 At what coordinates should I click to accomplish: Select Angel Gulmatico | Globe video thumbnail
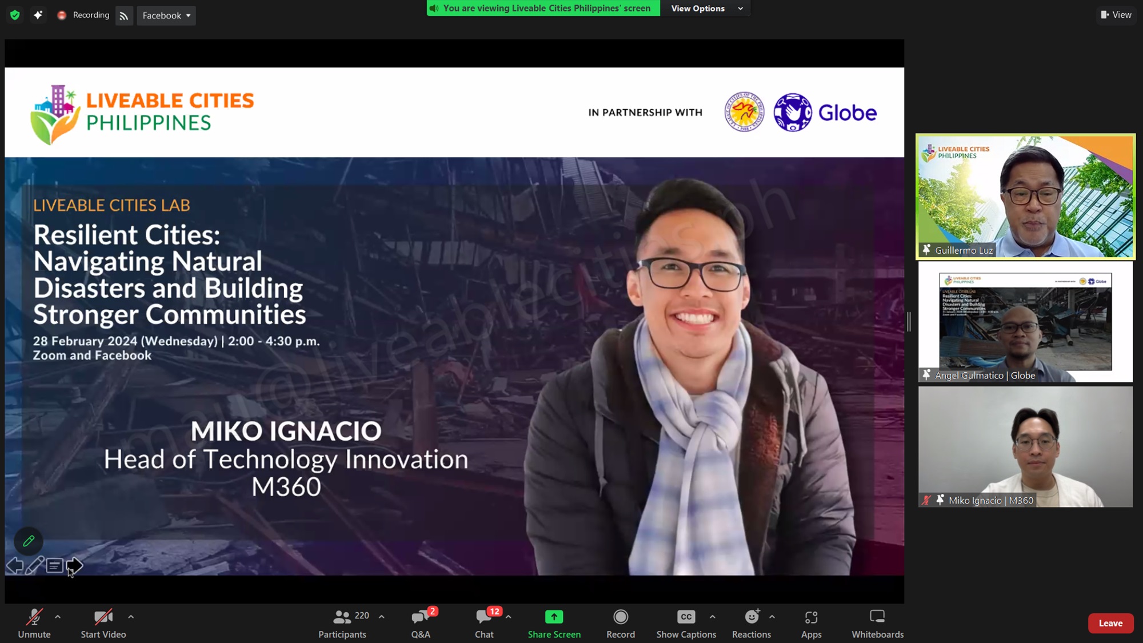point(1025,322)
